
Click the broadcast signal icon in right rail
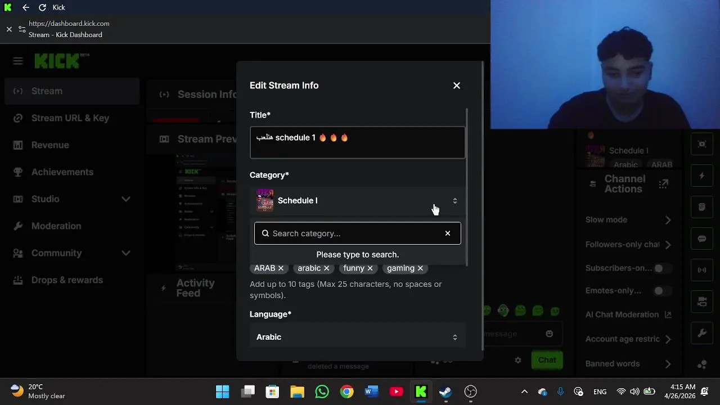tap(702, 270)
